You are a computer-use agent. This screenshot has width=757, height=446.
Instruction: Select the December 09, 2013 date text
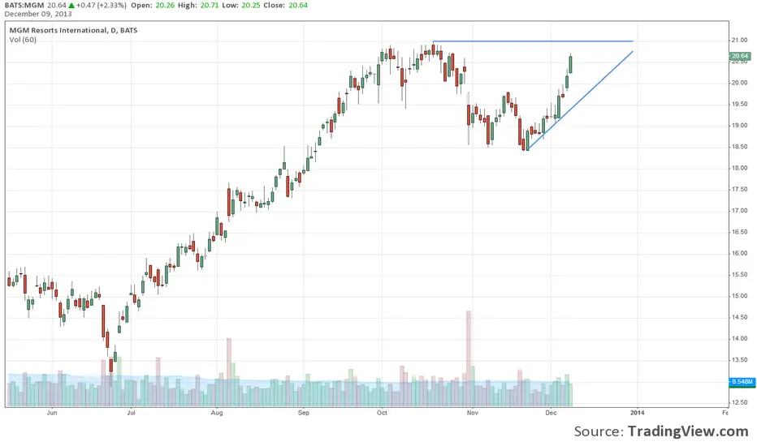38,14
